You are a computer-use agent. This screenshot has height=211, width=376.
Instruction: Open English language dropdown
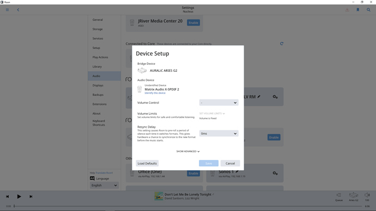[104, 185]
